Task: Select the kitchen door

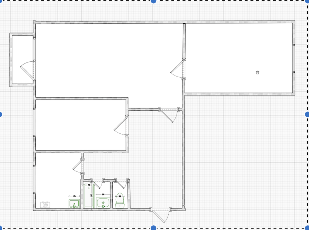Action: pyautogui.click(x=78, y=166)
